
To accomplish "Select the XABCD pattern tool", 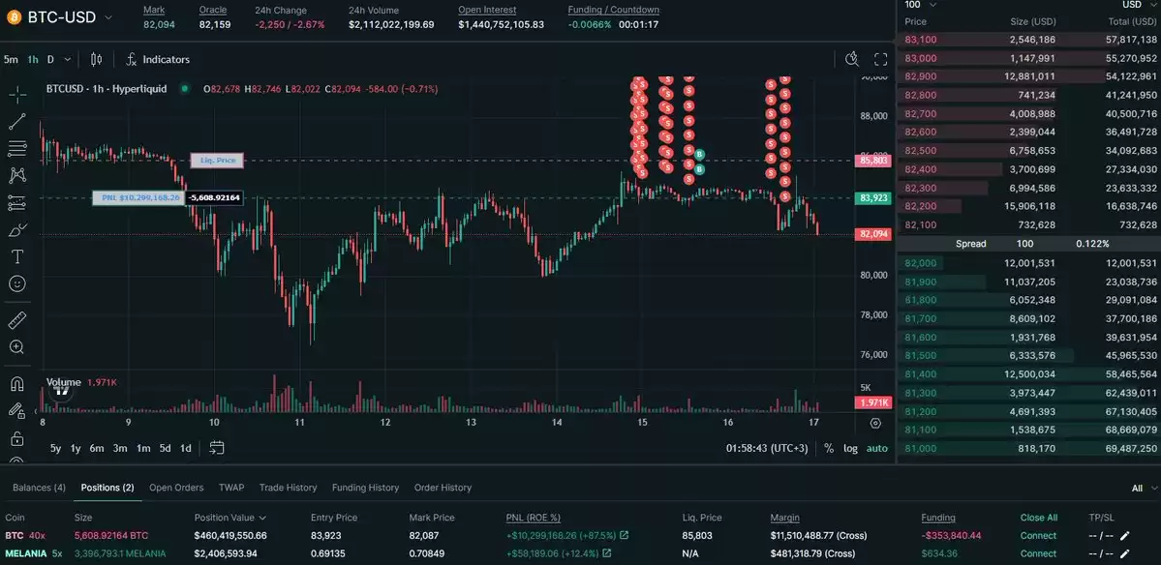I will [17, 175].
